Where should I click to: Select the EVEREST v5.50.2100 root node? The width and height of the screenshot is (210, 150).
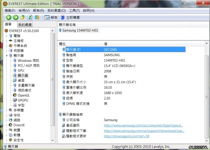pos(24,31)
